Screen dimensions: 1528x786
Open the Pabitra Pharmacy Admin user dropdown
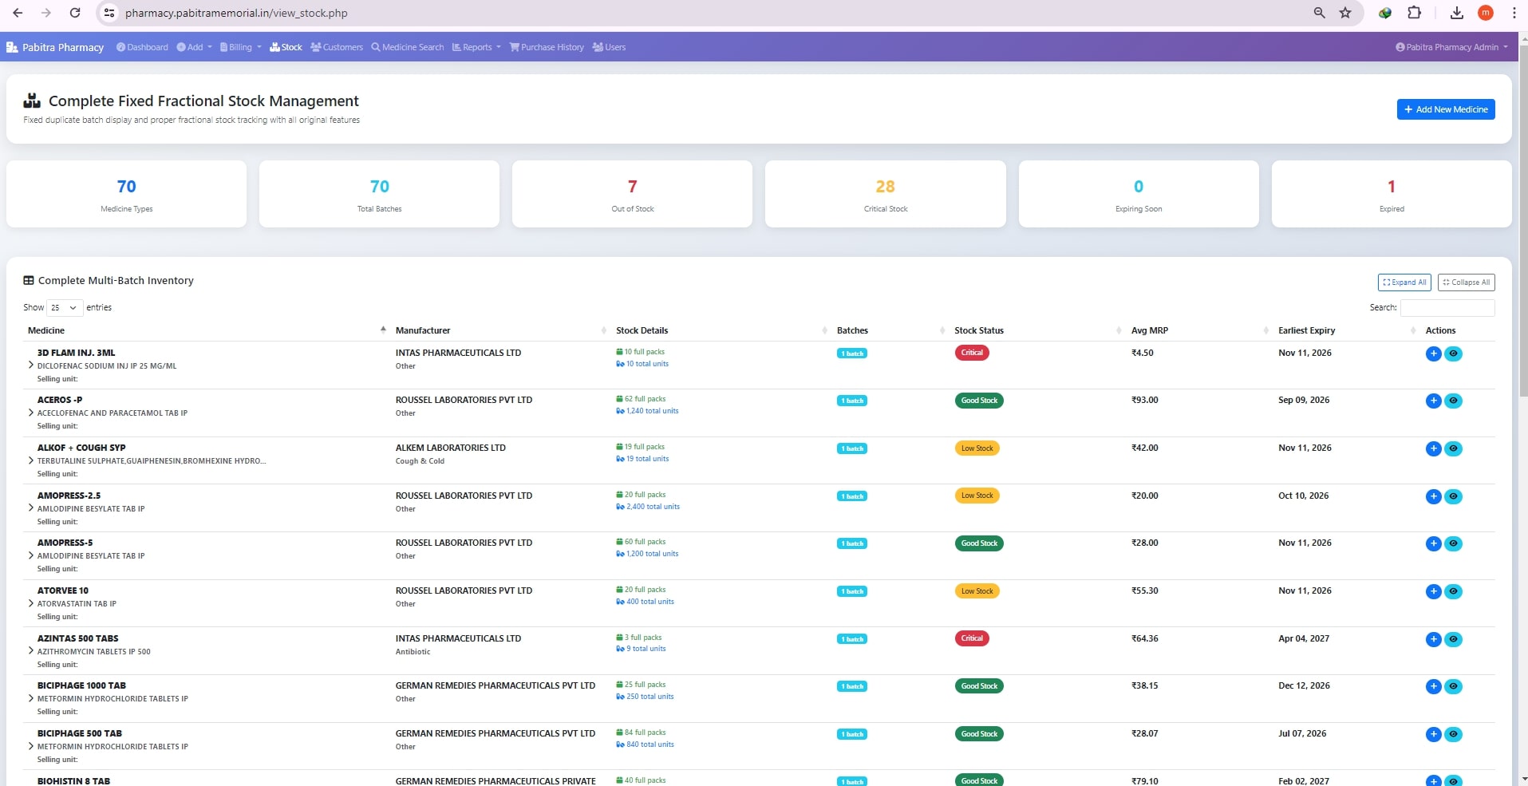pos(1451,47)
